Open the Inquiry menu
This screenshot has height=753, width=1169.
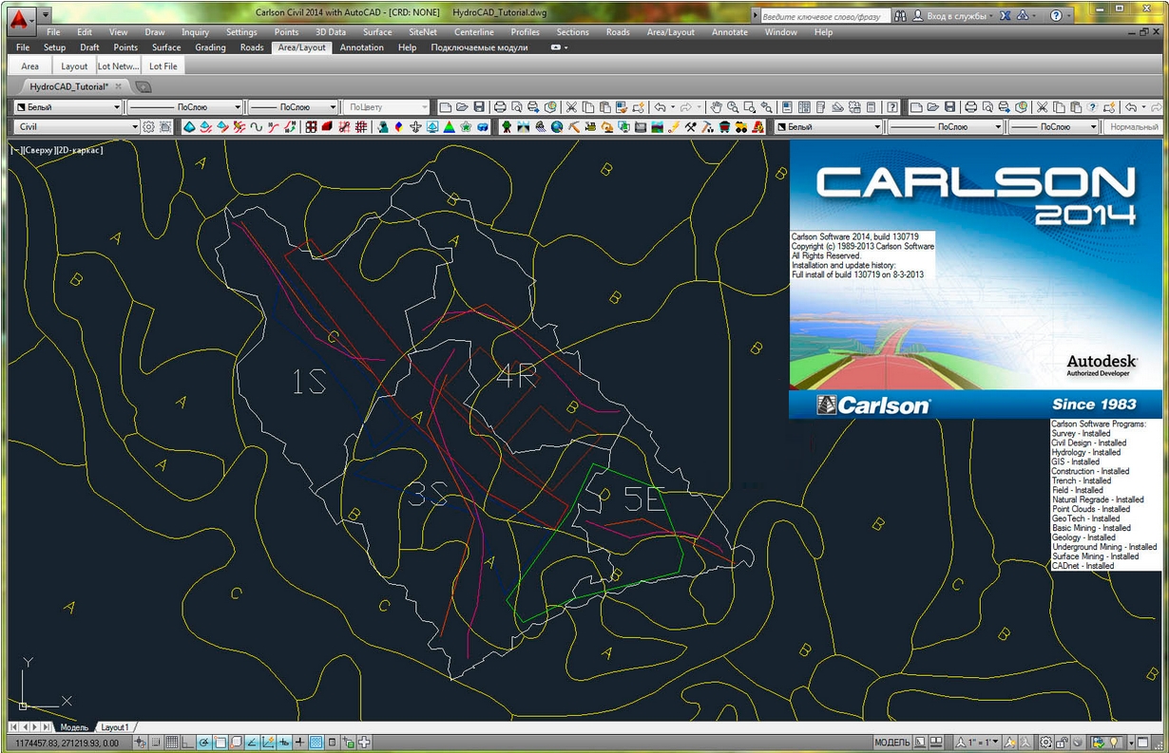[x=195, y=32]
